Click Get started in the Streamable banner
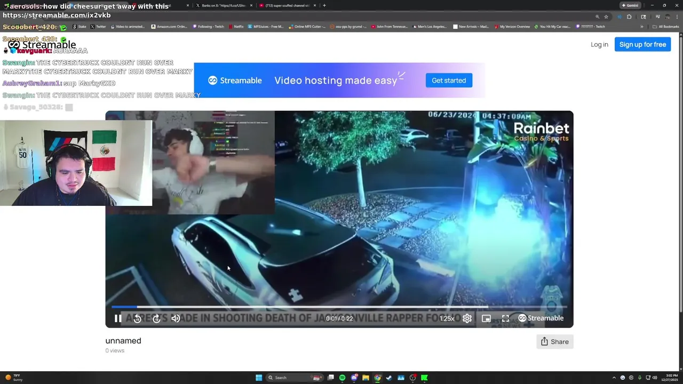 click(449, 81)
